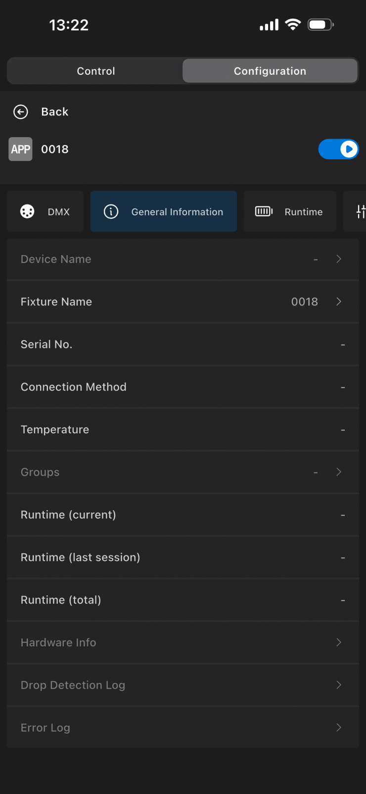Open the Device Name row
366x794 pixels.
[x=183, y=259]
